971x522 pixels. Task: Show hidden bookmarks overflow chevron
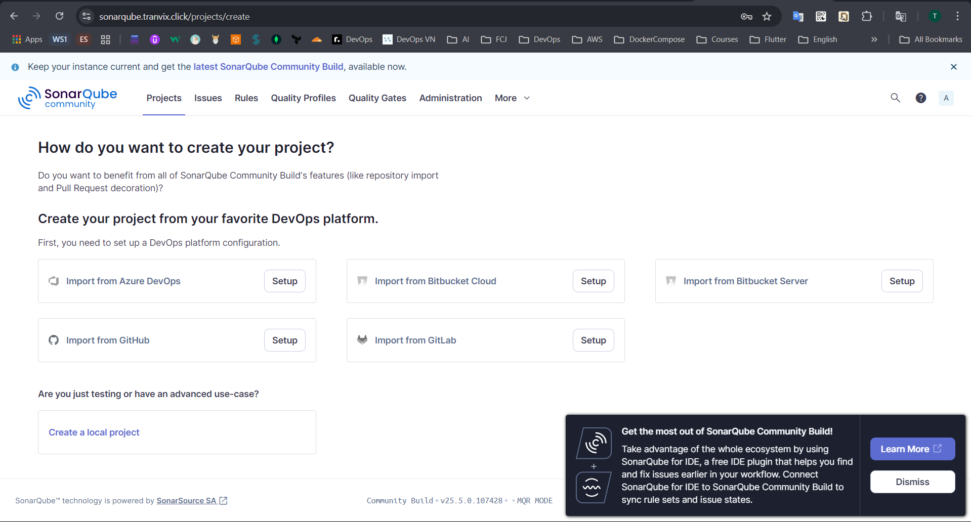click(x=874, y=39)
